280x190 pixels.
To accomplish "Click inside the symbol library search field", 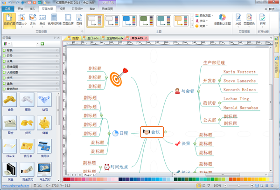I will tap(24, 44).
